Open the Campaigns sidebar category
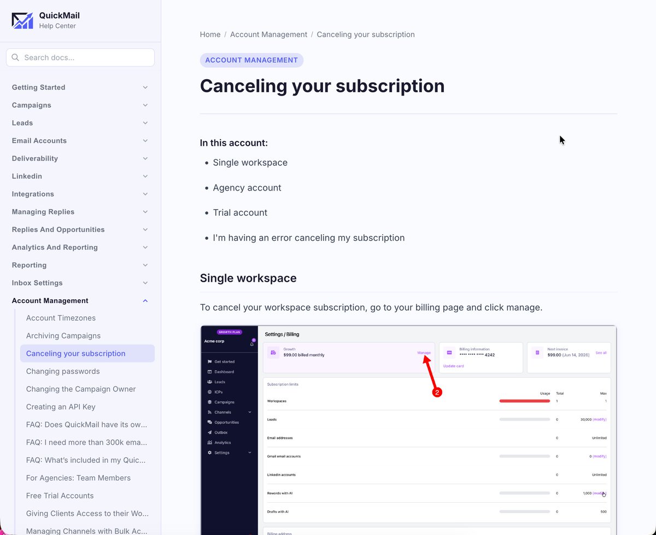Screen dimensions: 656x535 32,105
